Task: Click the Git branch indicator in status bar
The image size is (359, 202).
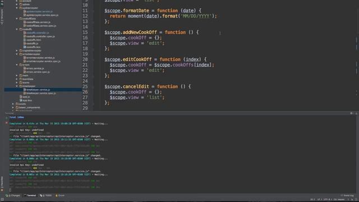Action: [x=339, y=200]
